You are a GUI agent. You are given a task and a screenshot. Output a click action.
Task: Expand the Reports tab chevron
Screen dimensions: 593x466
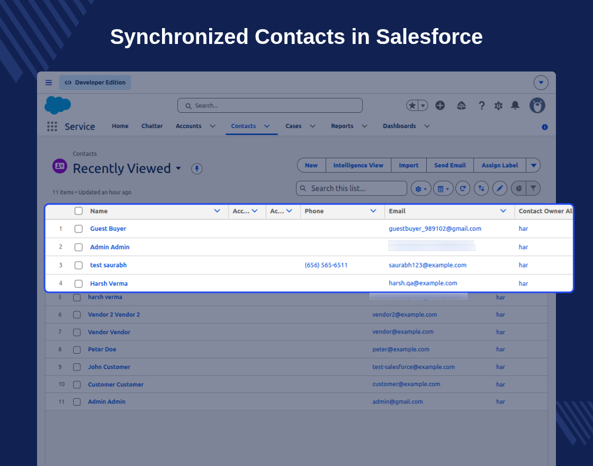click(365, 126)
